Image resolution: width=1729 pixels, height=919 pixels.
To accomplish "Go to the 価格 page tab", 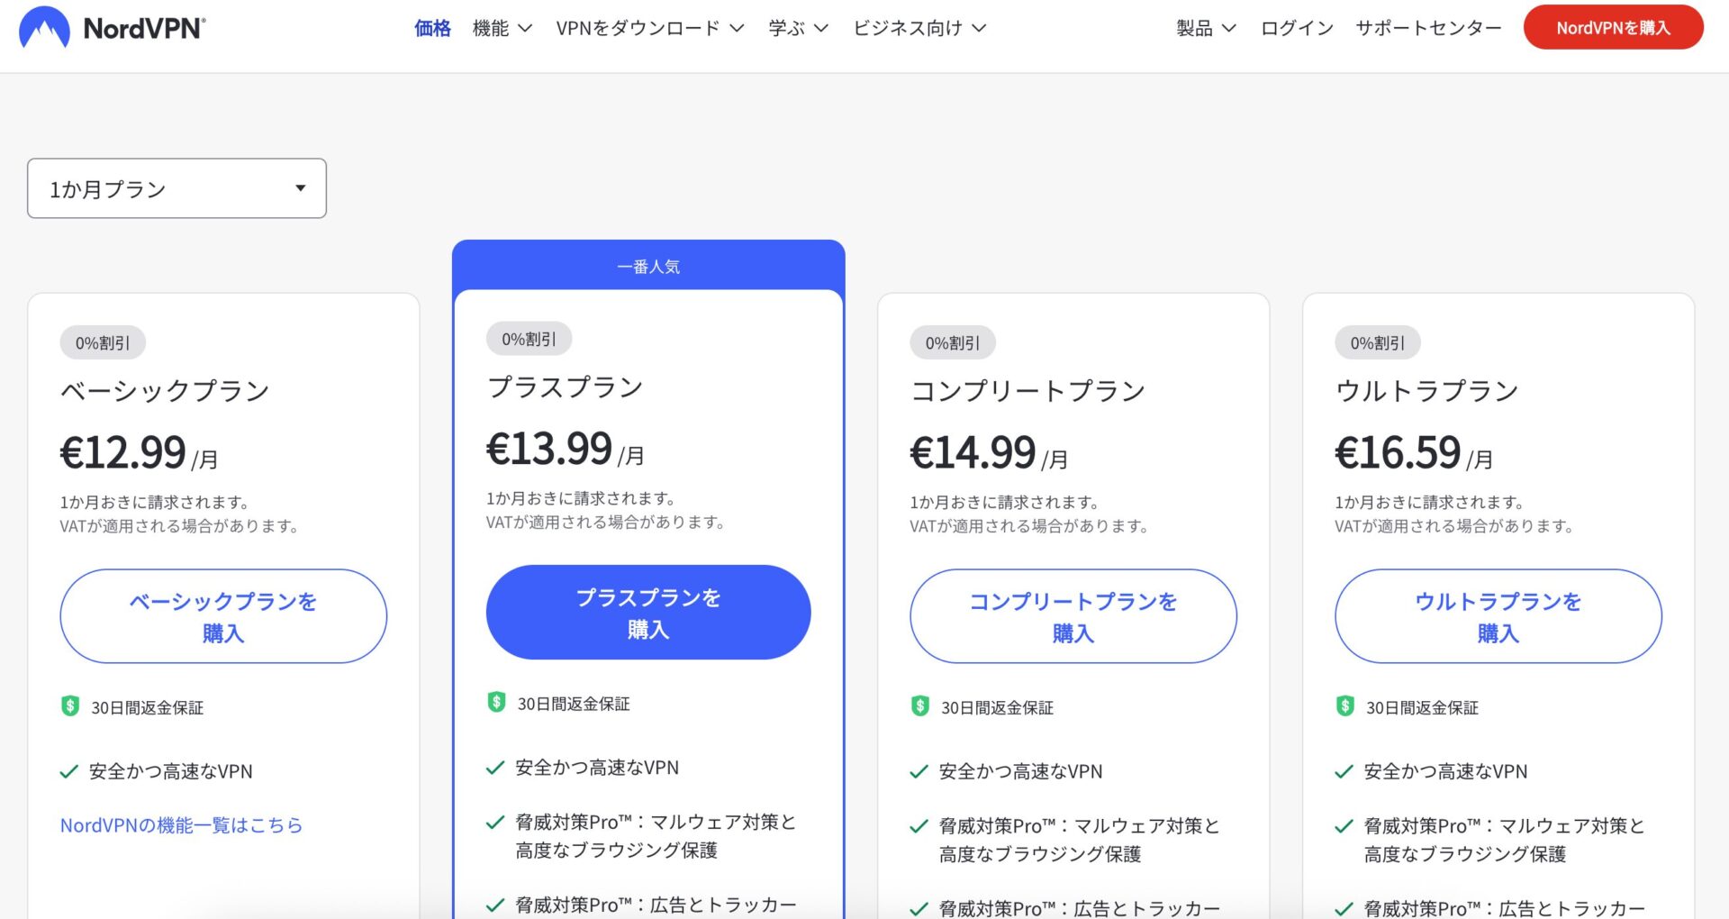I will click(x=432, y=28).
